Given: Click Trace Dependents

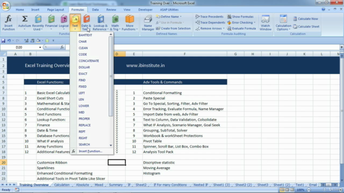Looking at the screenshot, I should 210,23.
